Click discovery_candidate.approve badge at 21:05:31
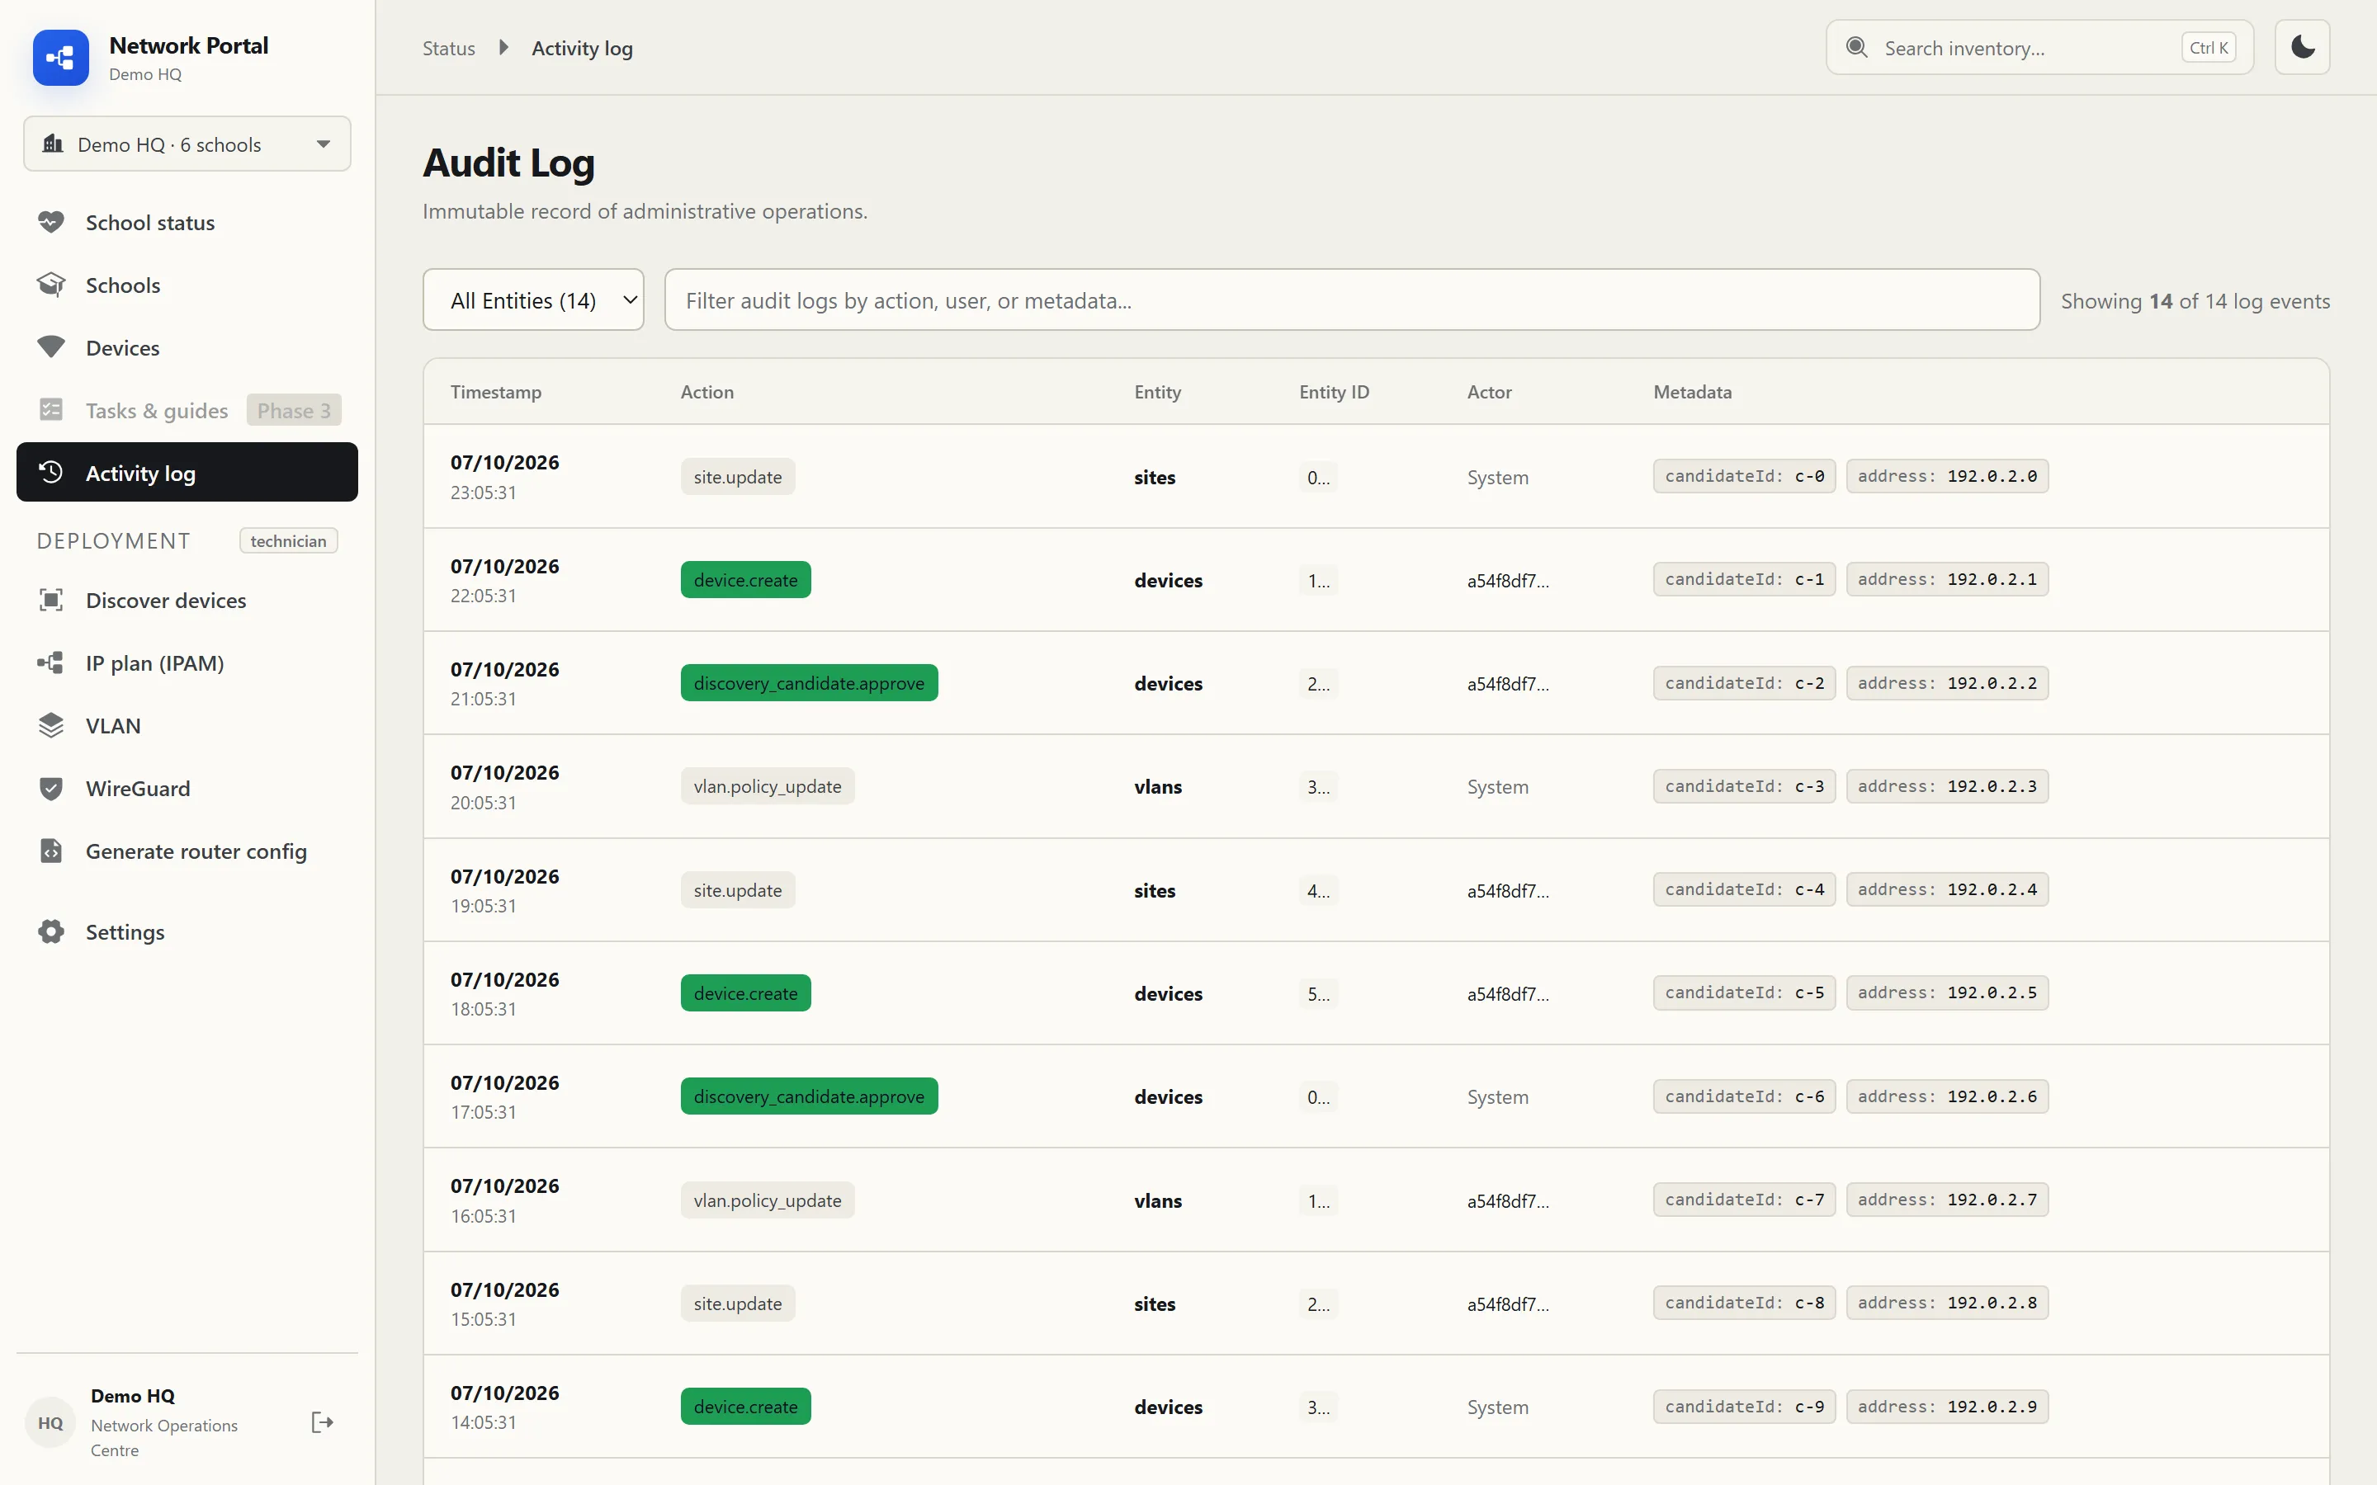This screenshot has width=2377, height=1485. (810, 684)
